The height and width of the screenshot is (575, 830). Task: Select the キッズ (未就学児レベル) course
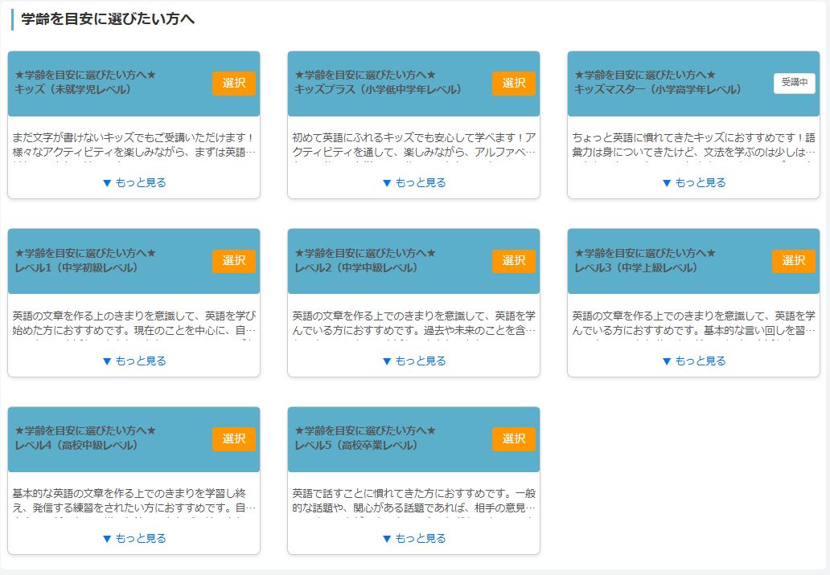233,84
